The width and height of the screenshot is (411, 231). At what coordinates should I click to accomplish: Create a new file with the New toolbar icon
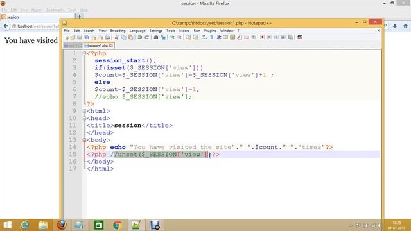pyautogui.click(x=67, y=37)
